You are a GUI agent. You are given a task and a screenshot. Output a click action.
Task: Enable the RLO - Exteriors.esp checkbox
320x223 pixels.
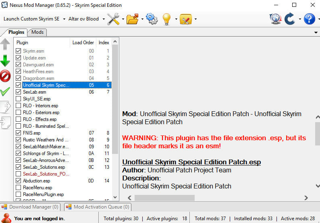click(x=19, y=113)
